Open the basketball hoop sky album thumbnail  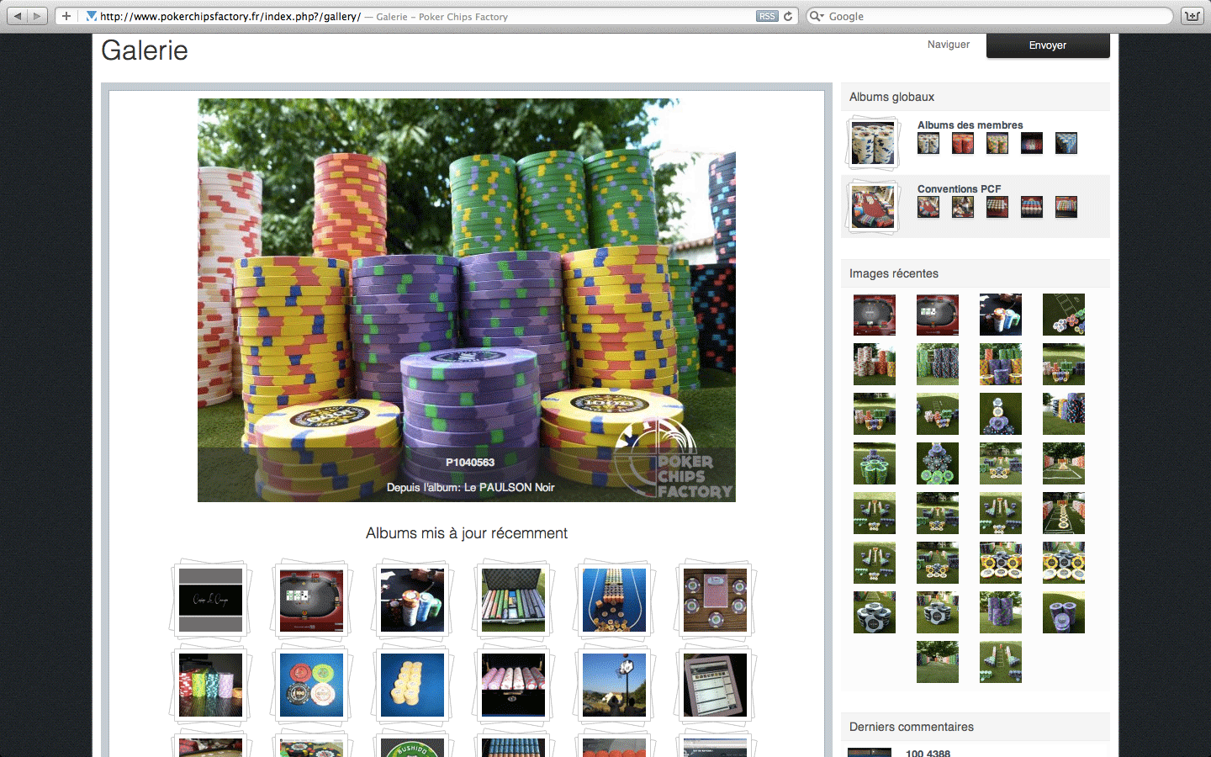(614, 685)
